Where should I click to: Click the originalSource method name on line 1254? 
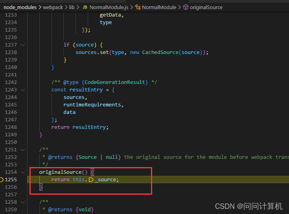coord(60,172)
